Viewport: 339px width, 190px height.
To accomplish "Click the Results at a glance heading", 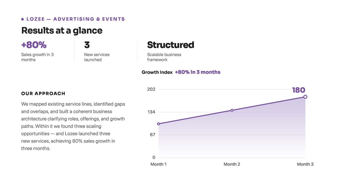I will 62,30.
